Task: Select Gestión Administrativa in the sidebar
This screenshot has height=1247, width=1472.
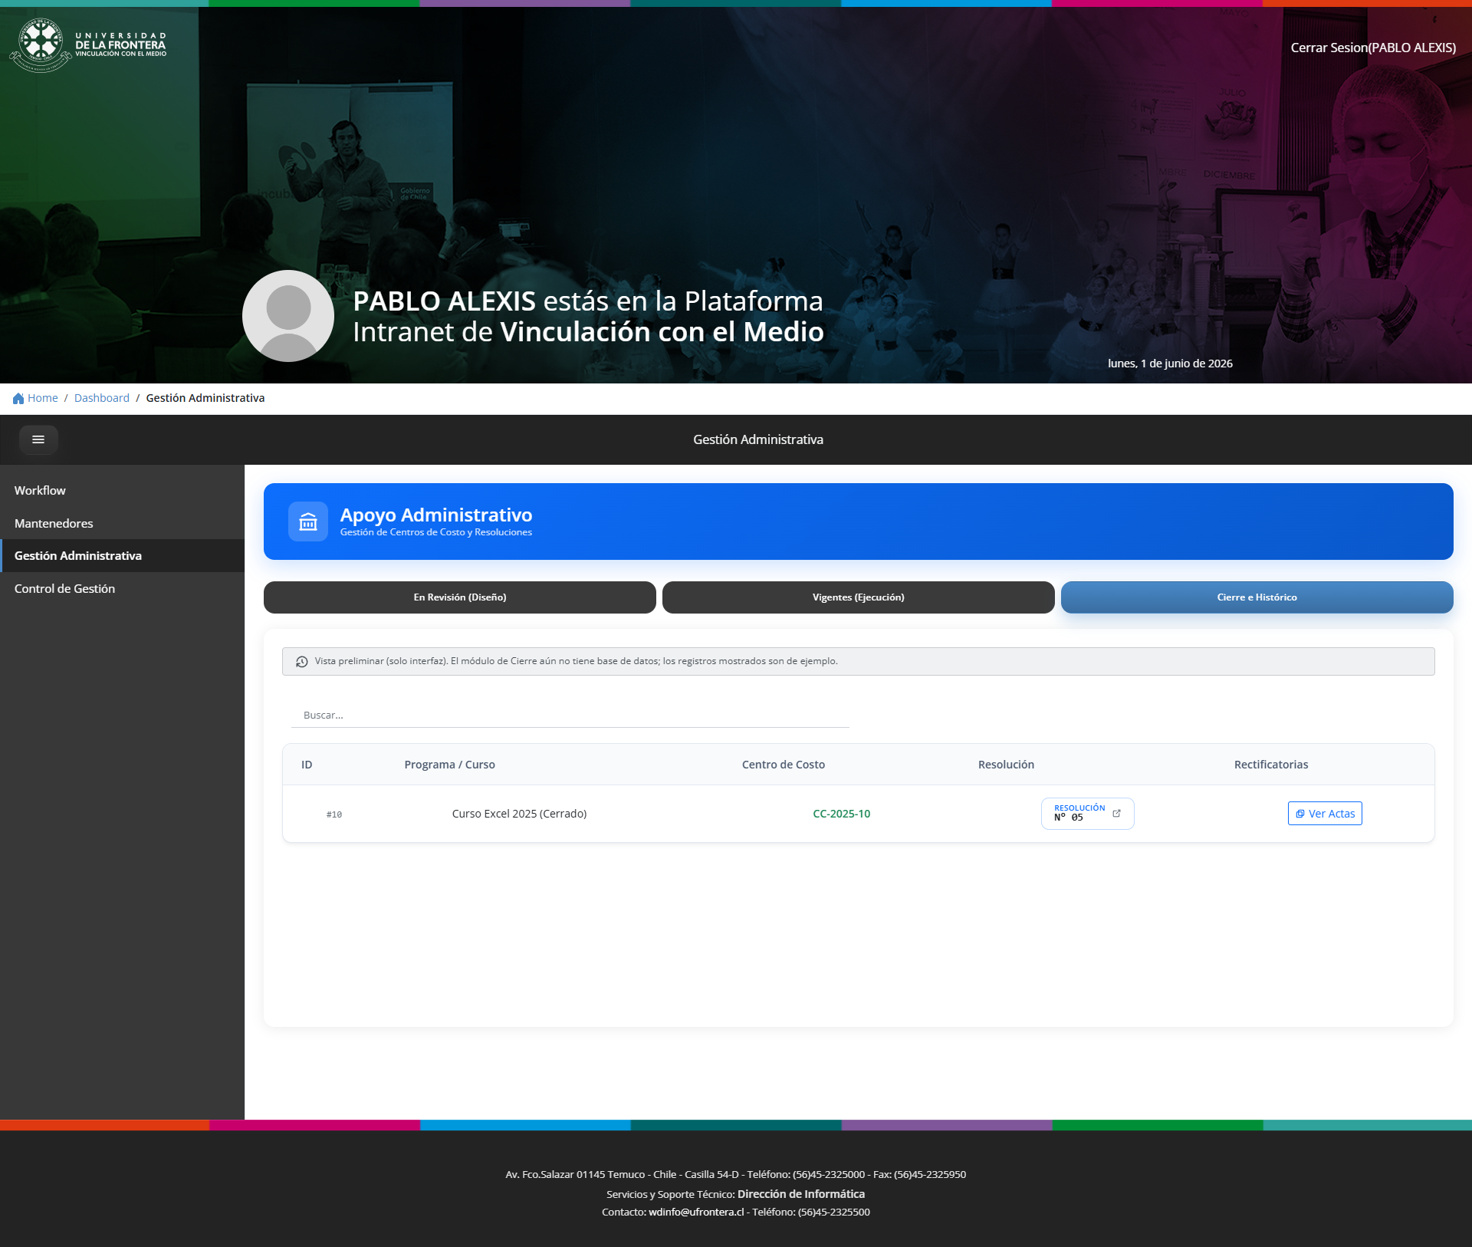Action: (x=122, y=555)
